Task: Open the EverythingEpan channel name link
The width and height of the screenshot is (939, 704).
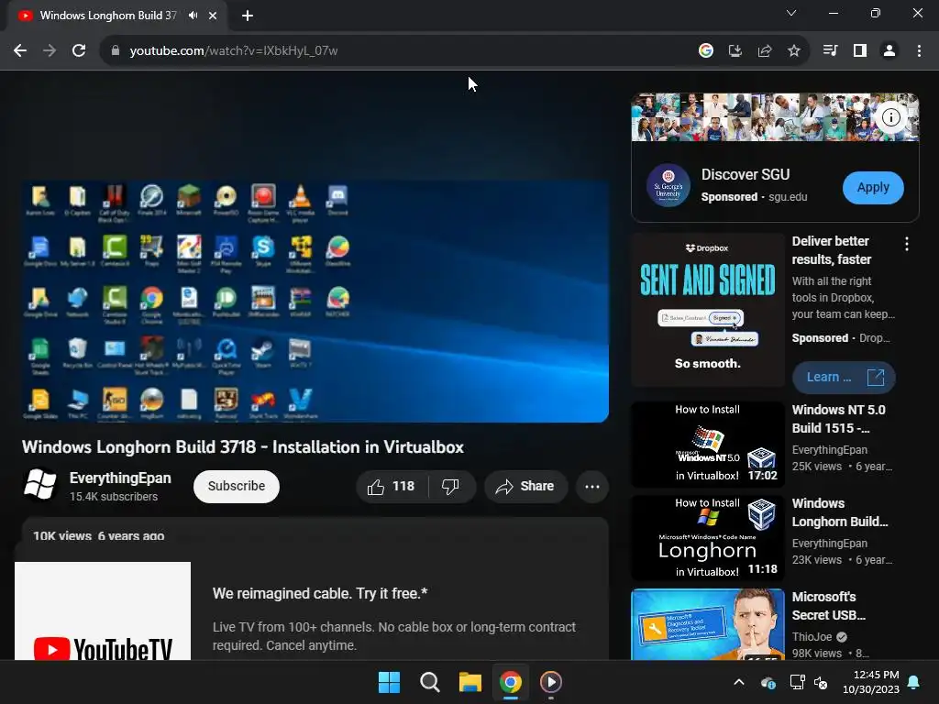Action: (x=120, y=478)
